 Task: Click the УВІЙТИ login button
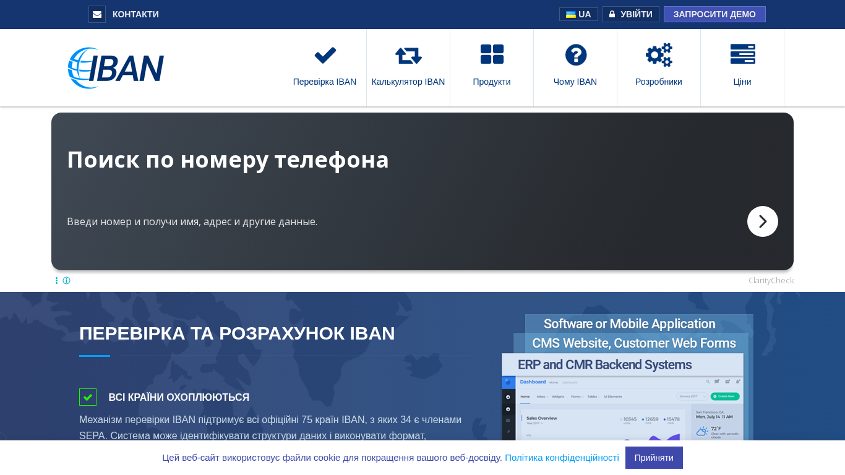[630, 14]
